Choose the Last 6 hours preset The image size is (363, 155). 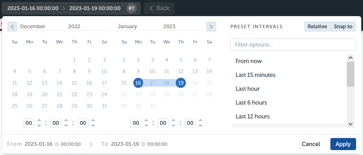(289, 103)
